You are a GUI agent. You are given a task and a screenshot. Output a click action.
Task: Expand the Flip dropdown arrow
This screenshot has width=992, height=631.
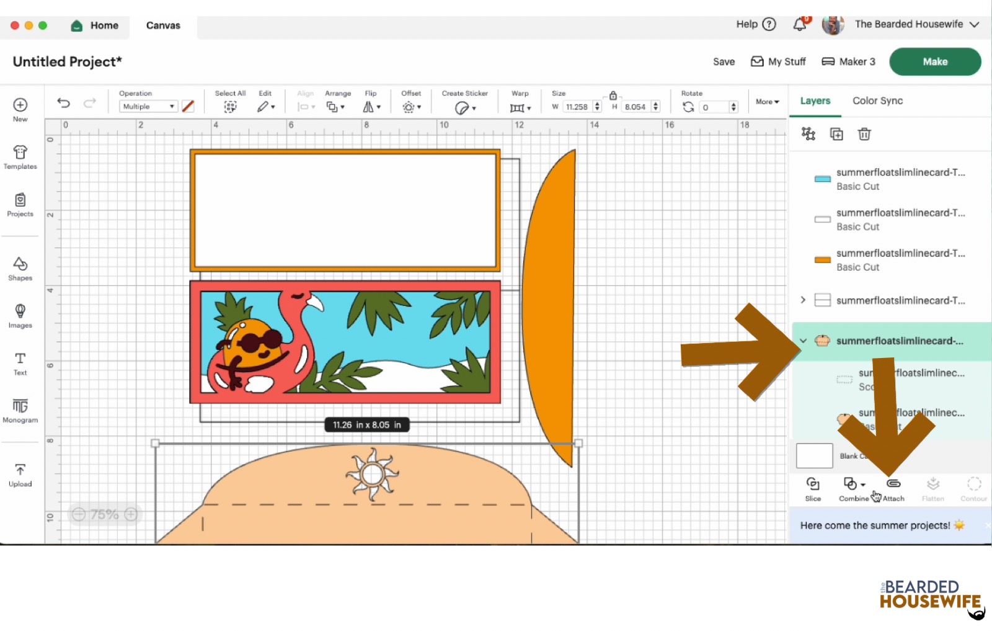tap(378, 106)
